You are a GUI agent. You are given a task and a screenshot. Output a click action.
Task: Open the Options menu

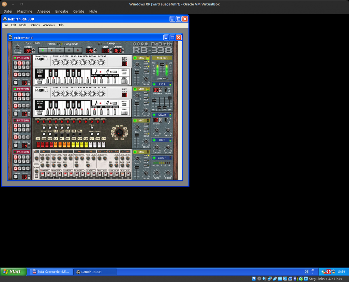click(34, 25)
